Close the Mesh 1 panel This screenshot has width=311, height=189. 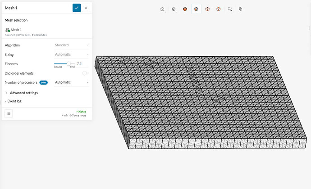point(86,8)
